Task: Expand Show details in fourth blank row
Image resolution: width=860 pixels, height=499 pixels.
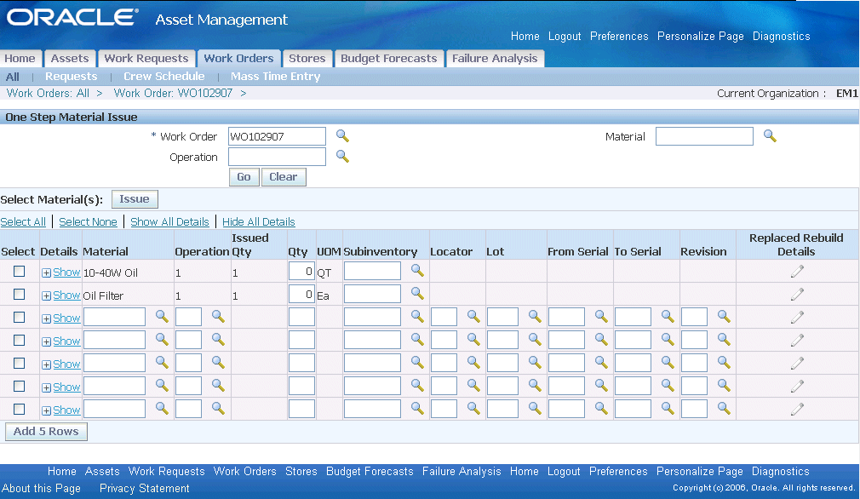Action: (60, 387)
